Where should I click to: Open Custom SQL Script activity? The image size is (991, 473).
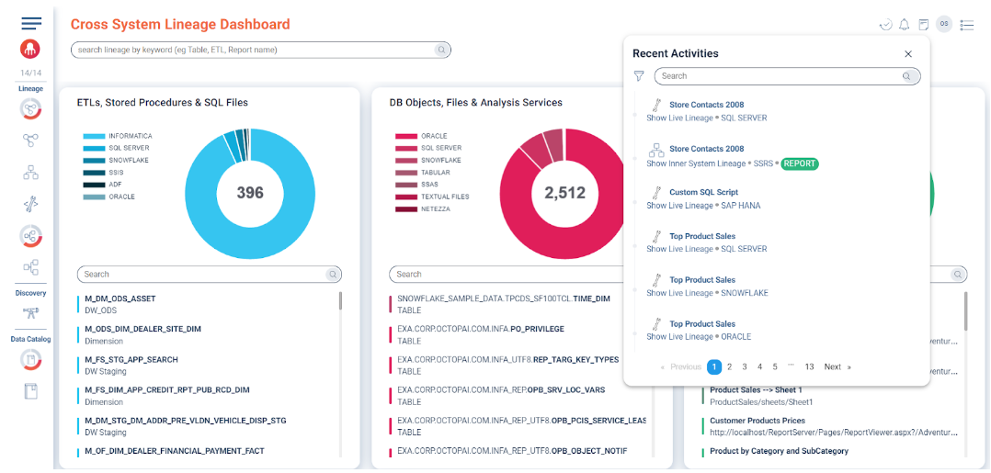(x=703, y=192)
